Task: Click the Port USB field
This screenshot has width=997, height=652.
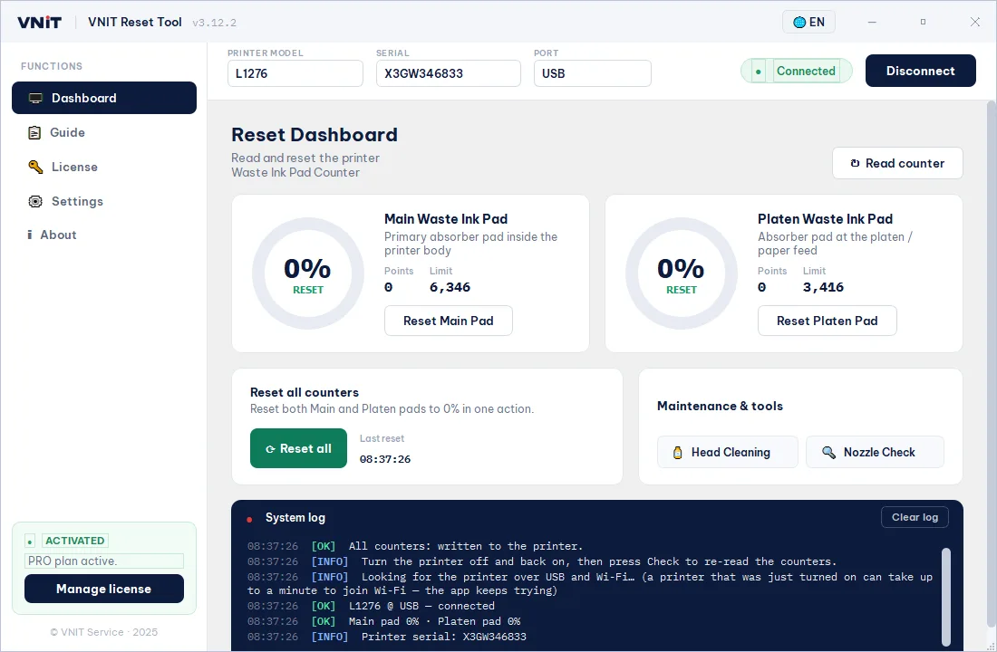Action: [x=592, y=73]
